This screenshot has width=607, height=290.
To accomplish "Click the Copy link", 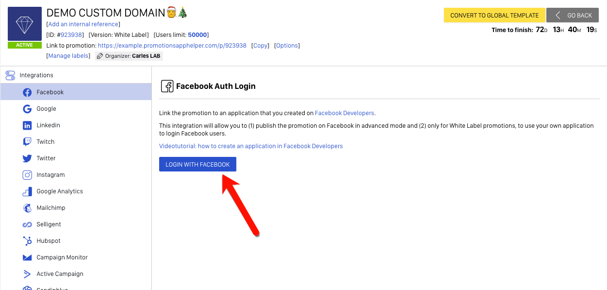I will 261,46.
